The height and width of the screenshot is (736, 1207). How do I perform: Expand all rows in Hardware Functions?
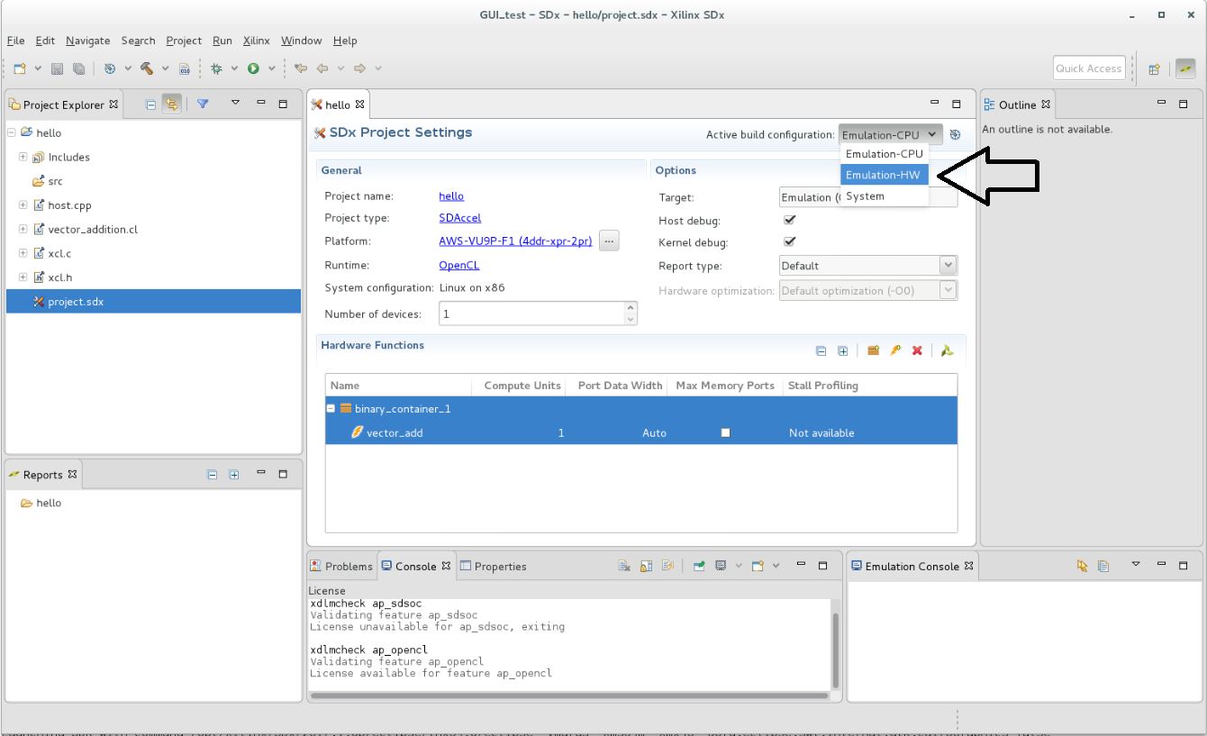[842, 351]
